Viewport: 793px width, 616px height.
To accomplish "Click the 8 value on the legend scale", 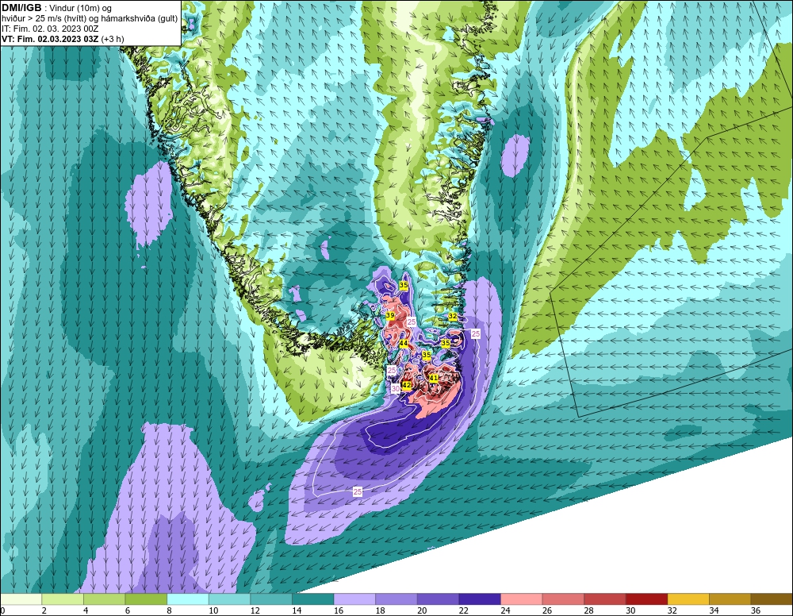I will pyautogui.click(x=169, y=610).
